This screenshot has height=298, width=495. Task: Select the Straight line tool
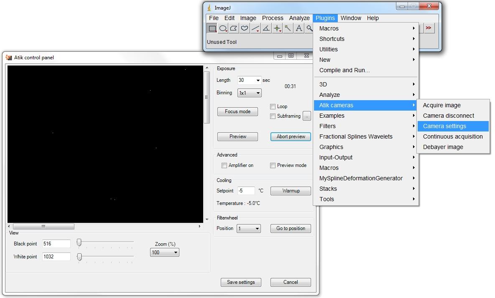click(x=255, y=28)
